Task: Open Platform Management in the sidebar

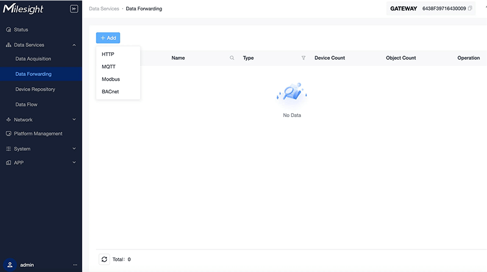Action: (38, 133)
